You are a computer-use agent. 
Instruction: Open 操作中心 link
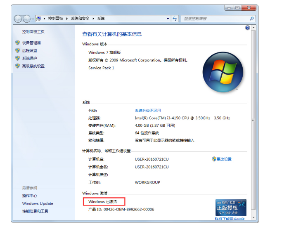[30, 196]
